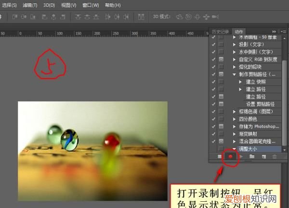Toggle the checkmark for 水中倒影（文字）action
This screenshot has height=208, width=289.
(x=213, y=52)
